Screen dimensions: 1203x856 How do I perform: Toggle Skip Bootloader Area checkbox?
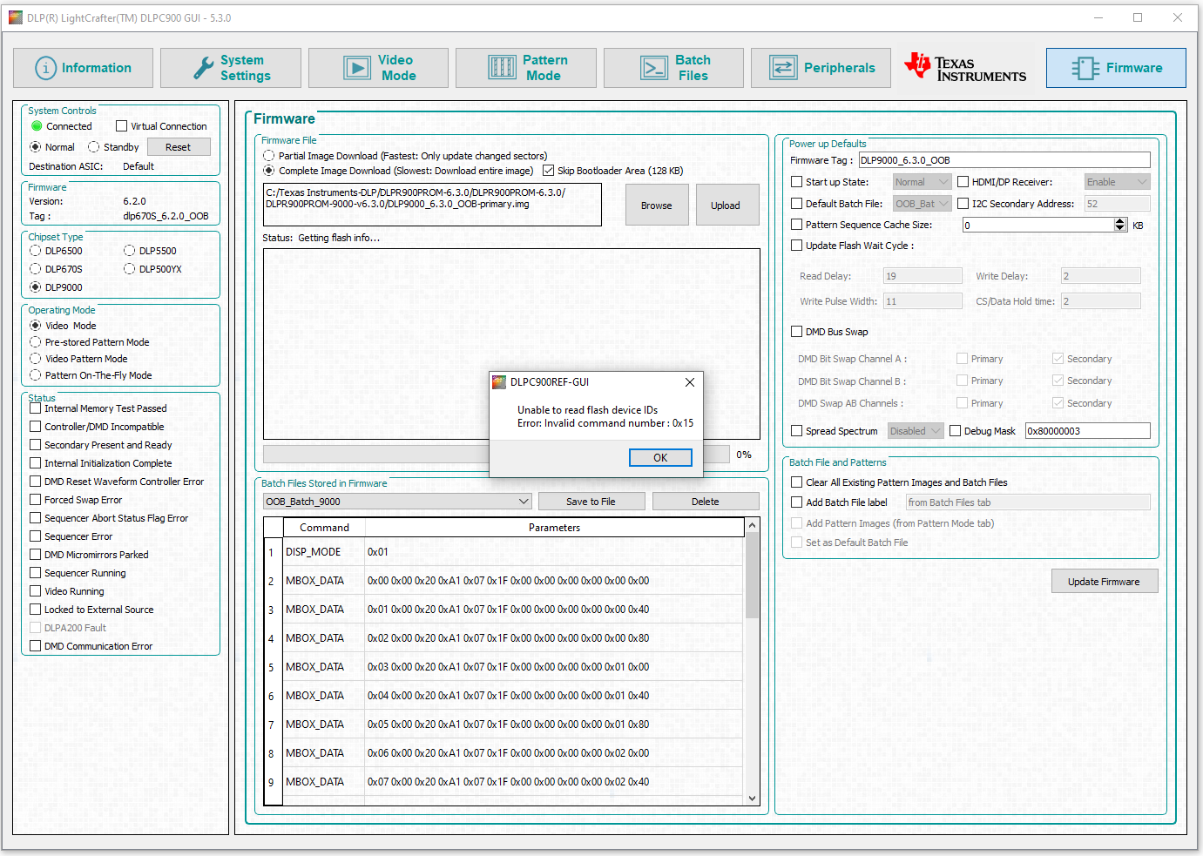548,171
